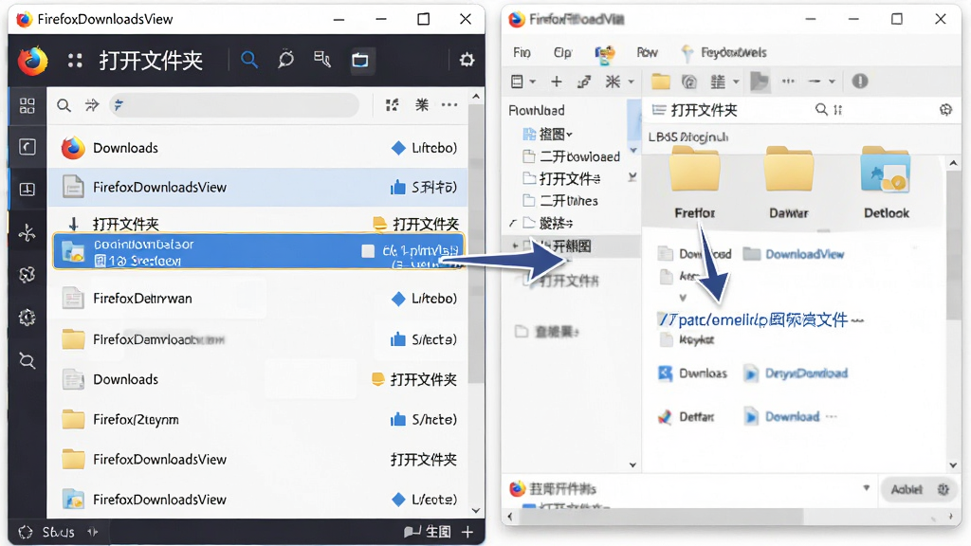This screenshot has width=971, height=546.
Task: Select the second sidebar panel icon
Action: [x=27, y=147]
